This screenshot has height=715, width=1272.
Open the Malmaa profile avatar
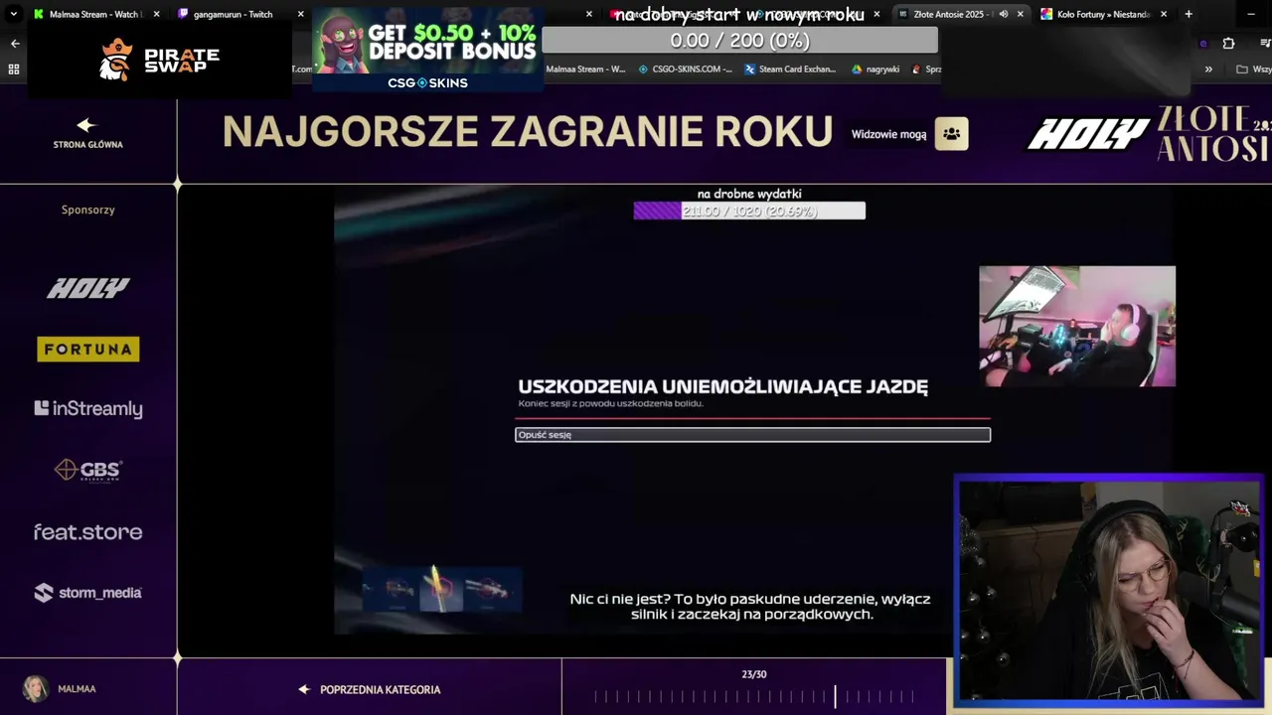35,688
